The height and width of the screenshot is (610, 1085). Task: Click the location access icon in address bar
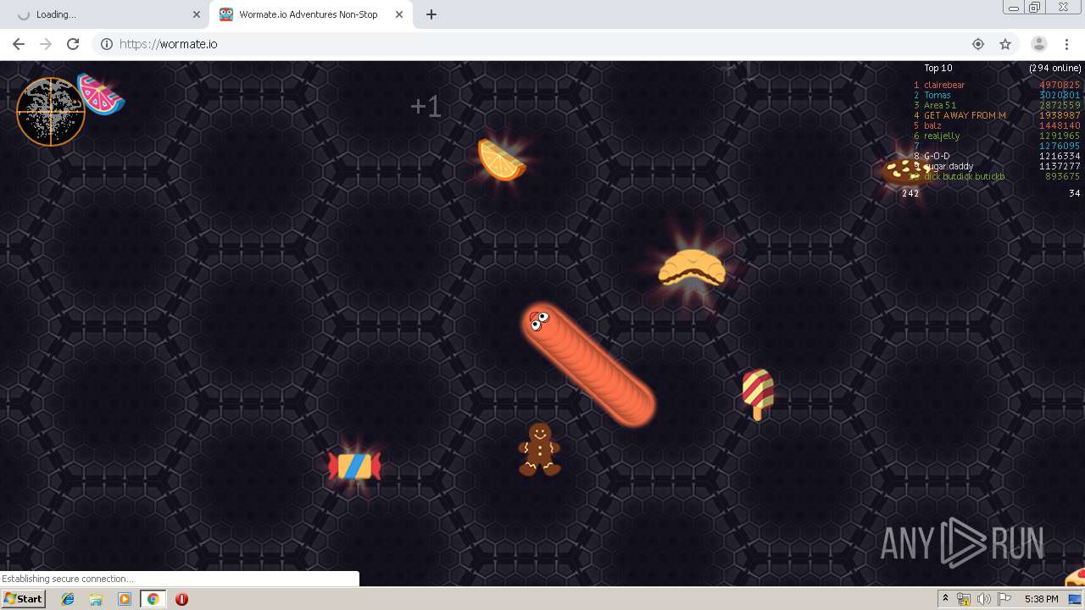[978, 44]
